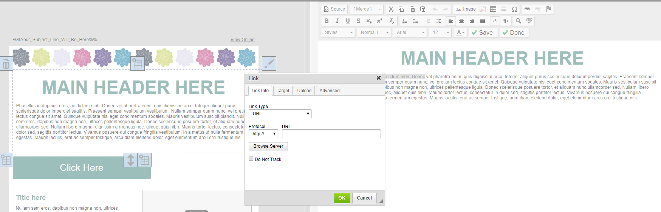Toggle Bold formatting

coord(327,21)
